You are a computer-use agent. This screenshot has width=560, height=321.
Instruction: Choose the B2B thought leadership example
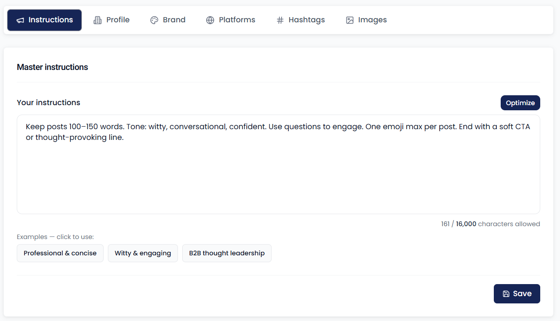(227, 253)
